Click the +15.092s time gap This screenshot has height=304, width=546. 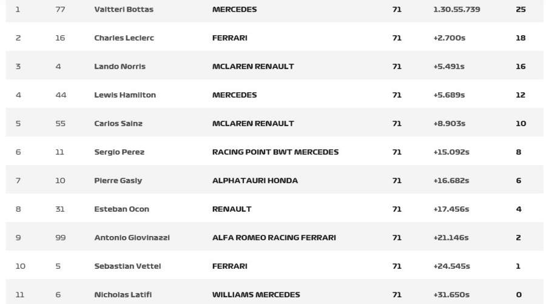point(451,152)
